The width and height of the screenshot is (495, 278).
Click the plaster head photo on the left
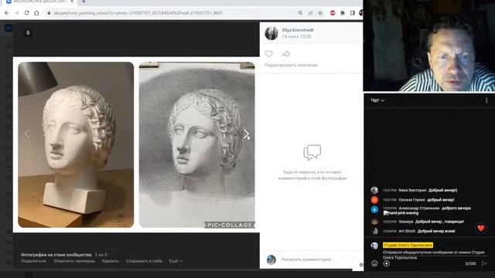click(x=76, y=144)
